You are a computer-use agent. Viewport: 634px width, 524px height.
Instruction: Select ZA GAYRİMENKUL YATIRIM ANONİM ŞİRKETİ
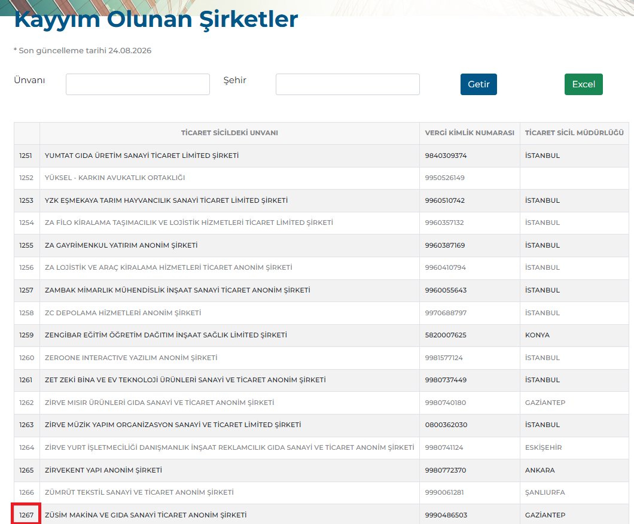click(121, 245)
